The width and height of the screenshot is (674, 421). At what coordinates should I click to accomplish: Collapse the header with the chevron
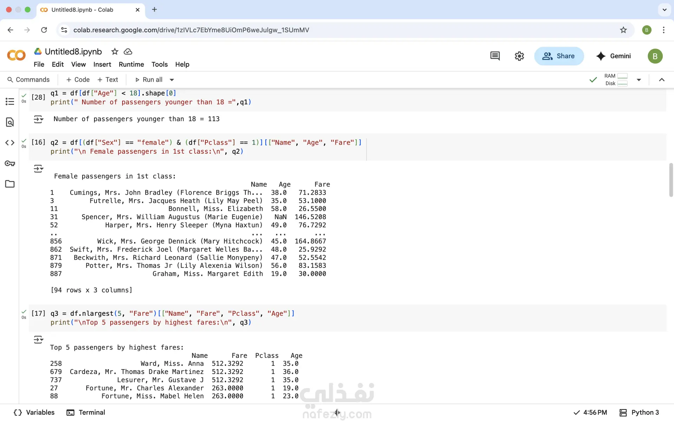point(662,80)
